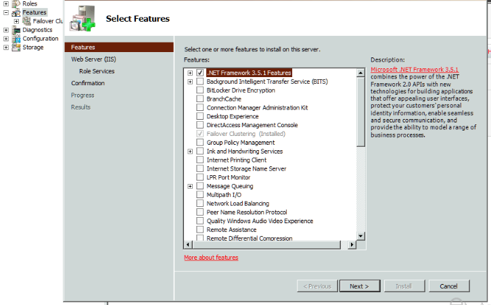Expand the Roles tree node
This screenshot has width=491, height=305.
point(6,4)
